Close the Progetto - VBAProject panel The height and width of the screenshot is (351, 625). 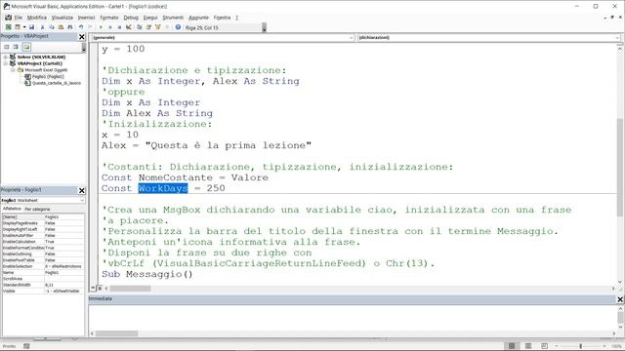click(x=82, y=37)
